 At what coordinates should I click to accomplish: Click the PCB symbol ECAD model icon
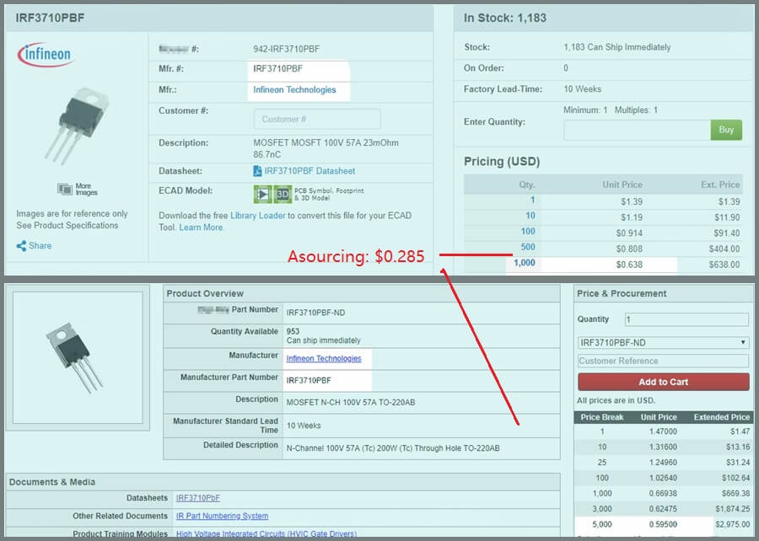coord(262,195)
